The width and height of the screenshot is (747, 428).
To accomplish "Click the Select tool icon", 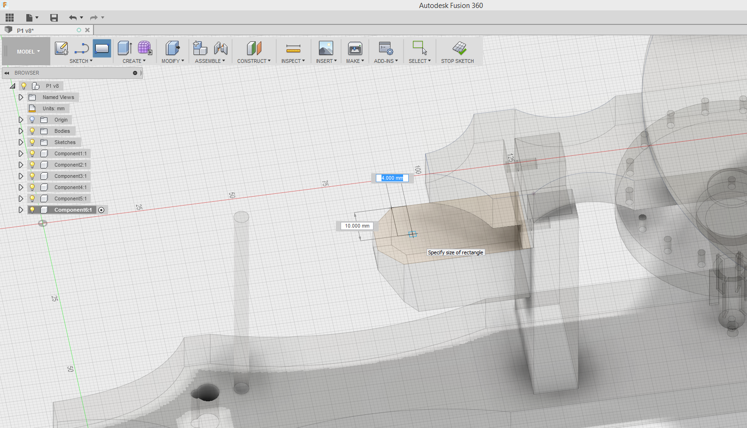I will coord(420,48).
